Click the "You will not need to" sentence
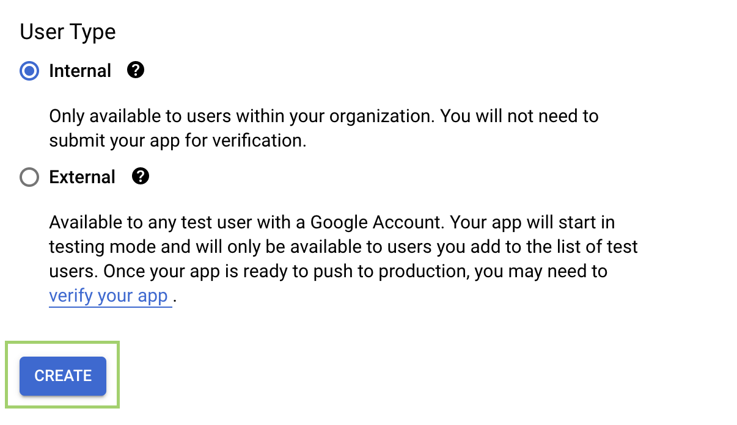 point(519,116)
